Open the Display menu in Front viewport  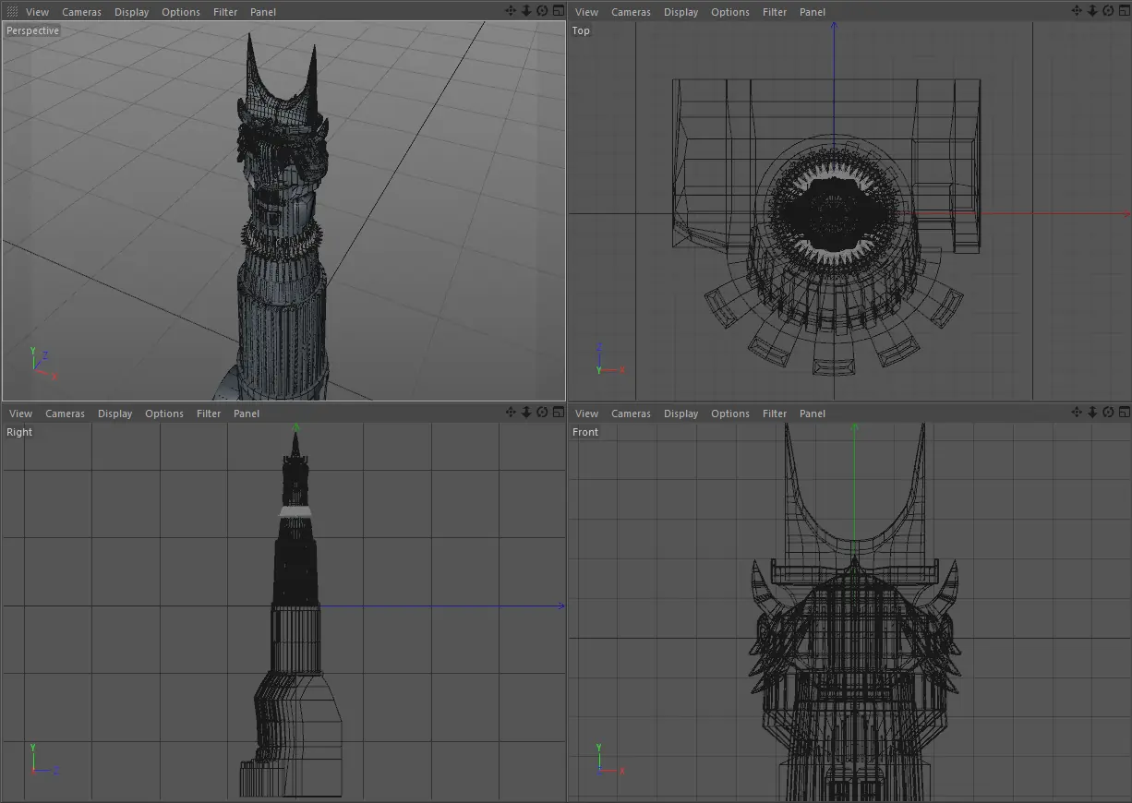[x=681, y=413]
